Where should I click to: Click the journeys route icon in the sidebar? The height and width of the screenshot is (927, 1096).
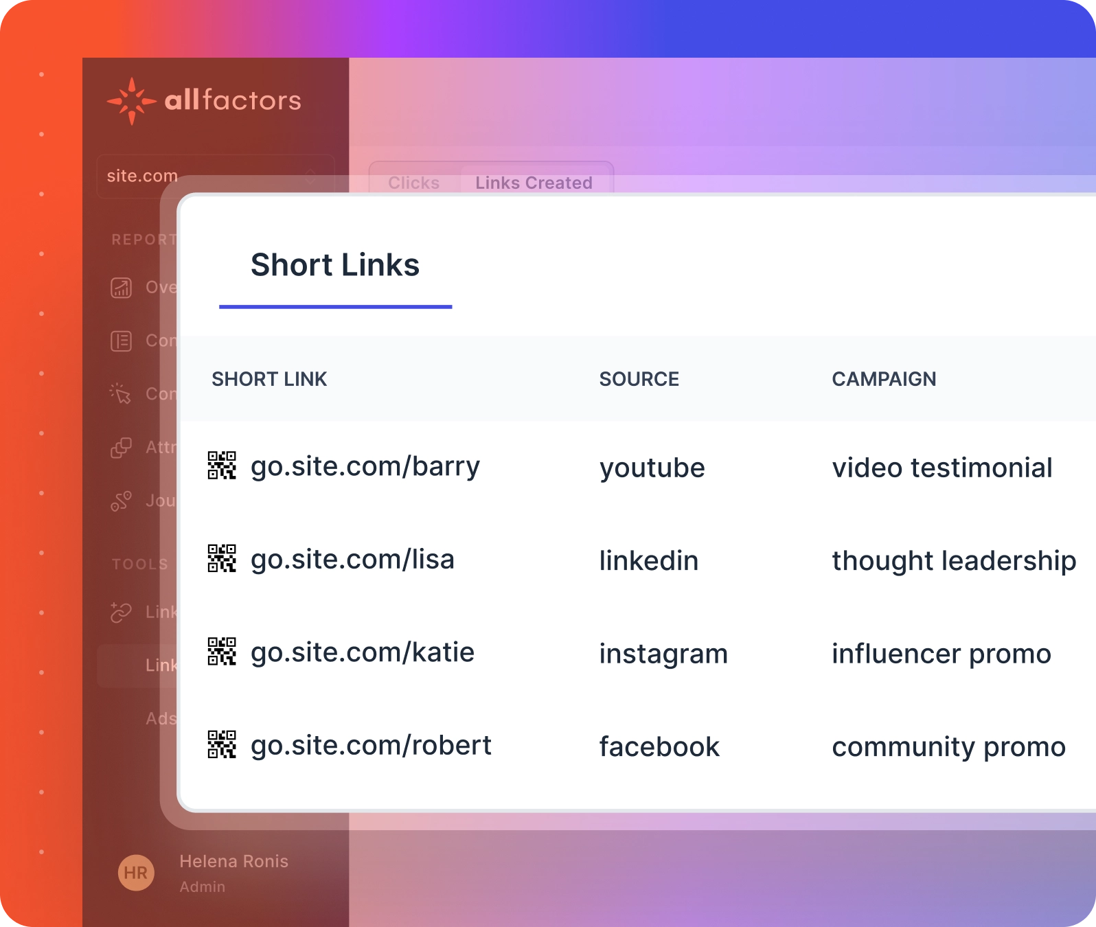coord(121,501)
